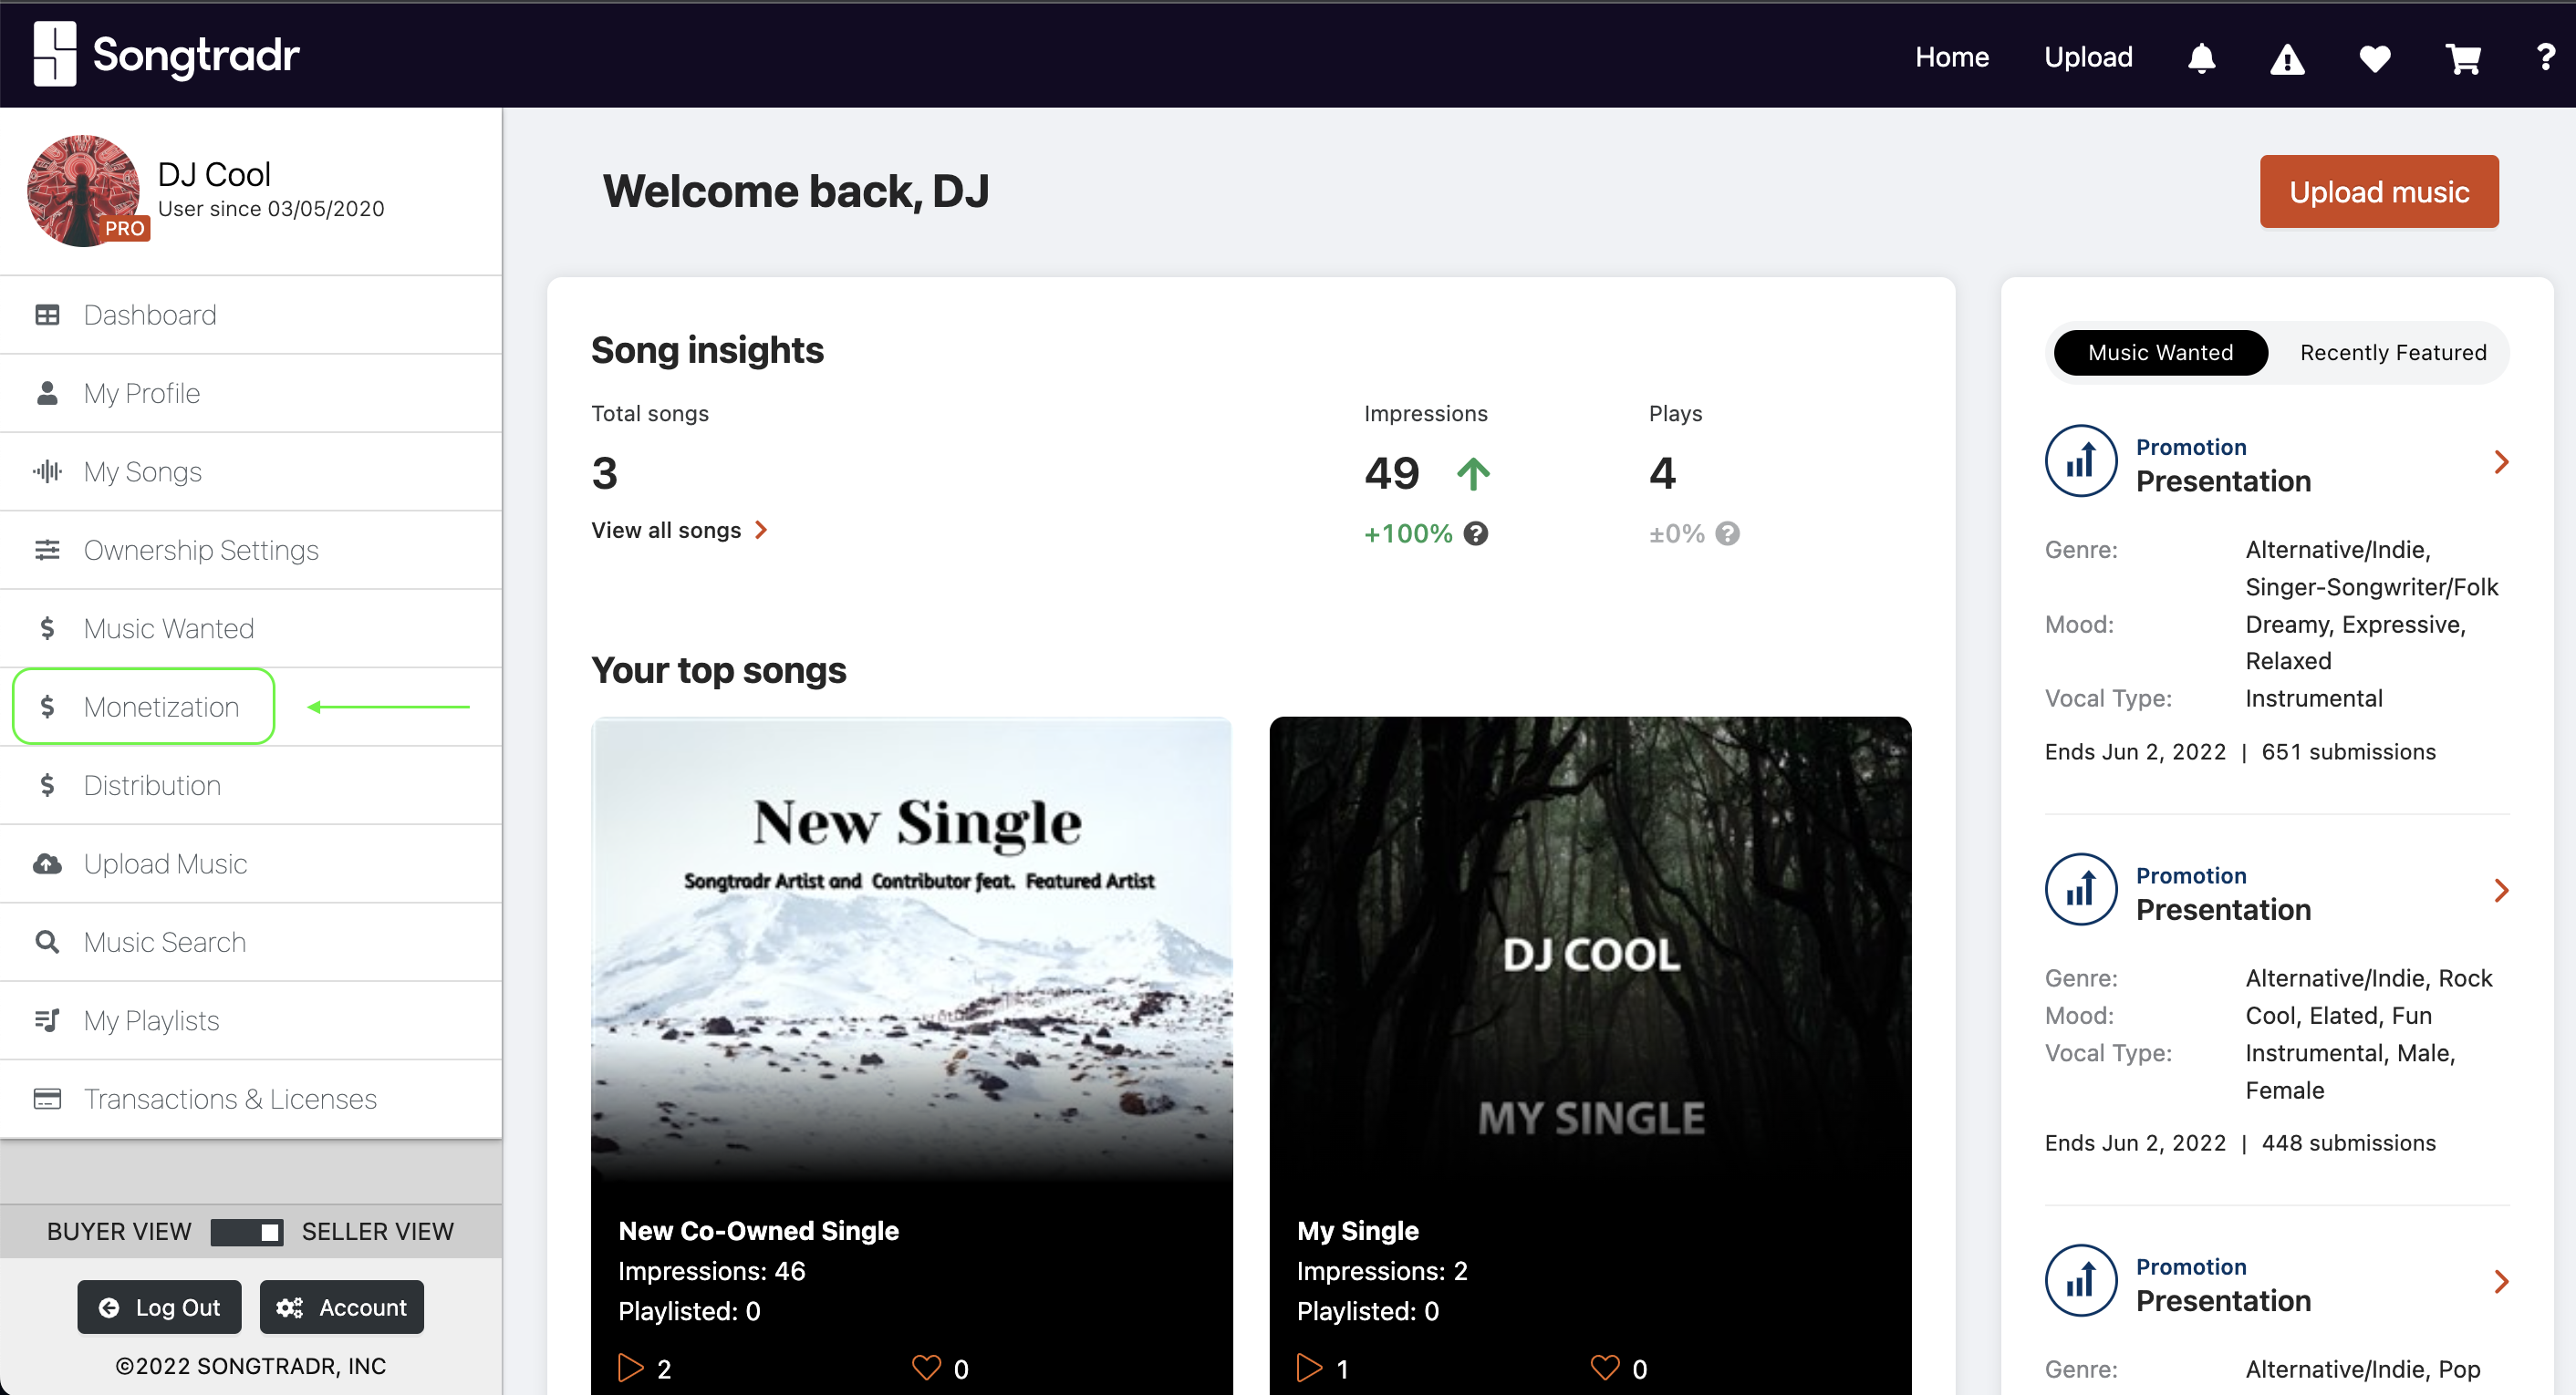Click the magnifier icon beside Music Search
The height and width of the screenshot is (1395, 2576).
[47, 941]
